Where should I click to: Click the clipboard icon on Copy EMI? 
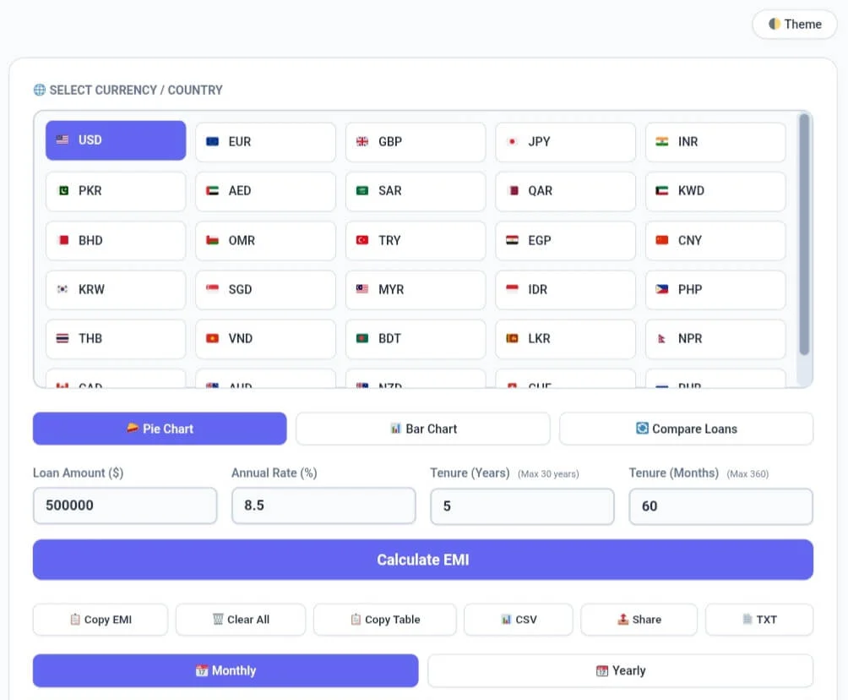point(75,620)
